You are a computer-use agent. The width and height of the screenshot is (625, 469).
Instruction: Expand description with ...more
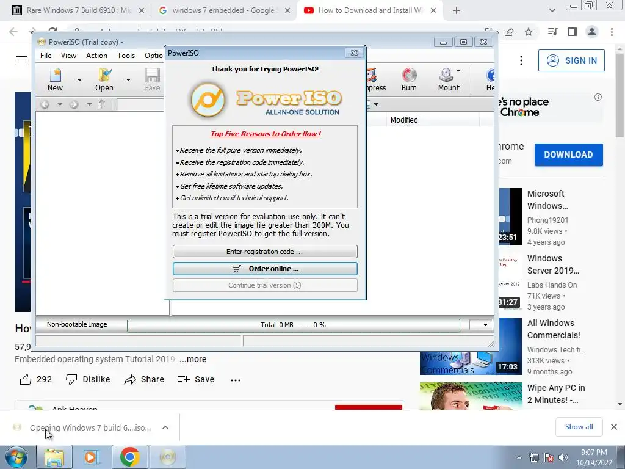point(193,359)
